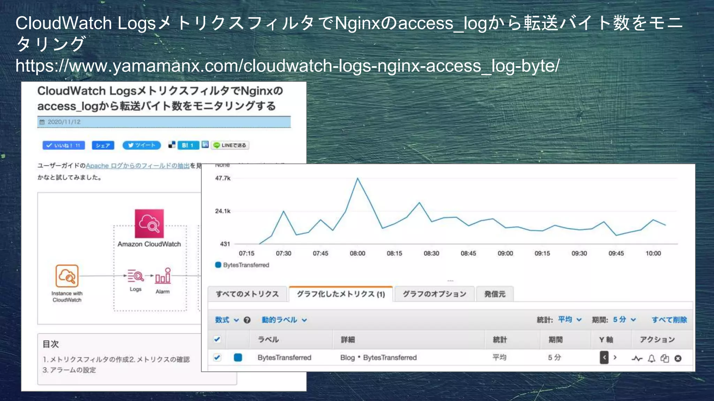Click the help question mark icon

pos(247,320)
